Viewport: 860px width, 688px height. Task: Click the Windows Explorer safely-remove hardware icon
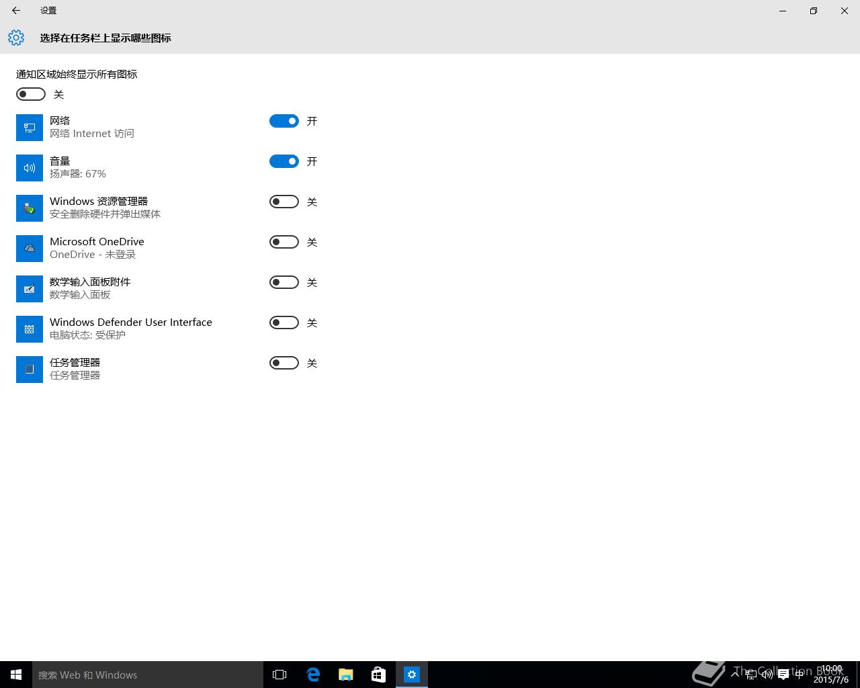pyautogui.click(x=30, y=208)
